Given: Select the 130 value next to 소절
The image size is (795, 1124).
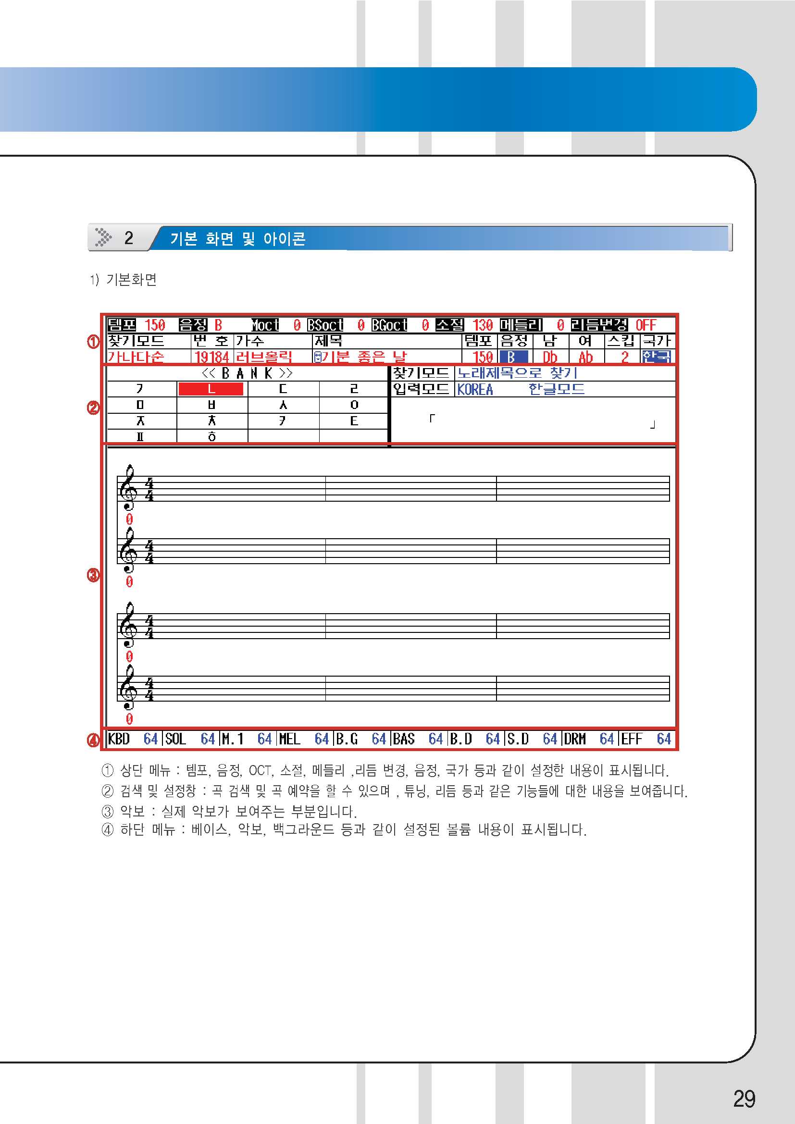Looking at the screenshot, I should pos(483,324).
